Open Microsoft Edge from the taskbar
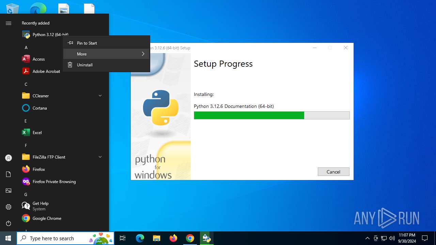Image resolution: width=436 pixels, height=245 pixels. click(x=140, y=238)
